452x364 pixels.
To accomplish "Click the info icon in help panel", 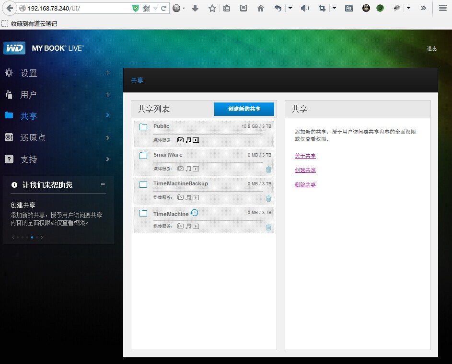I will pyautogui.click(x=14, y=185).
